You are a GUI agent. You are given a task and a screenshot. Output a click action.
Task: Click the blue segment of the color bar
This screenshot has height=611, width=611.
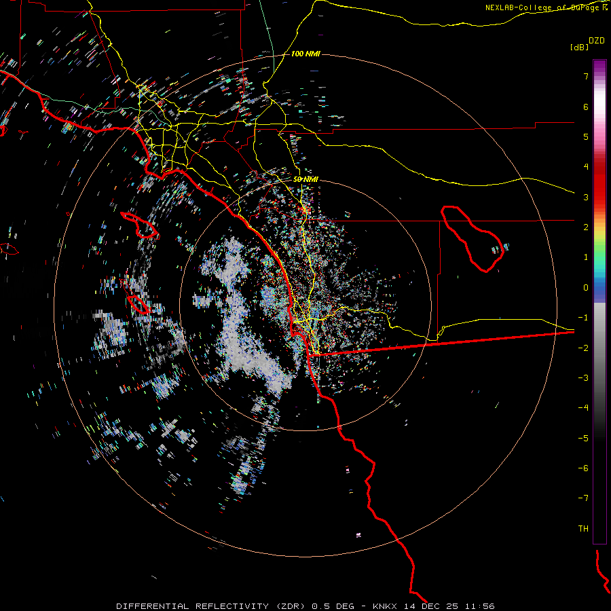(599, 291)
